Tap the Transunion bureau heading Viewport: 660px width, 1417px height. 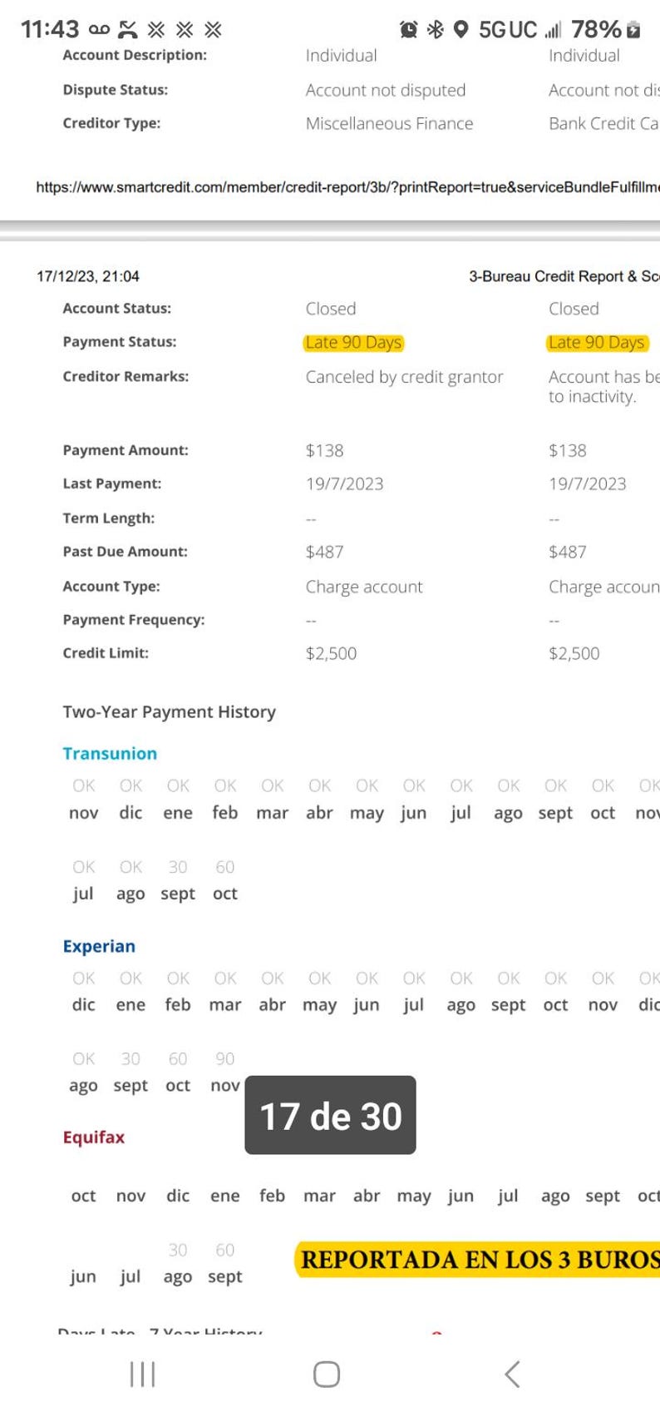pyautogui.click(x=110, y=753)
